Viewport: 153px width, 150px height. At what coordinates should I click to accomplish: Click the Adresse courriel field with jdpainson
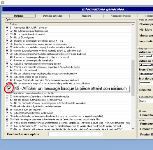click(x=146, y=65)
